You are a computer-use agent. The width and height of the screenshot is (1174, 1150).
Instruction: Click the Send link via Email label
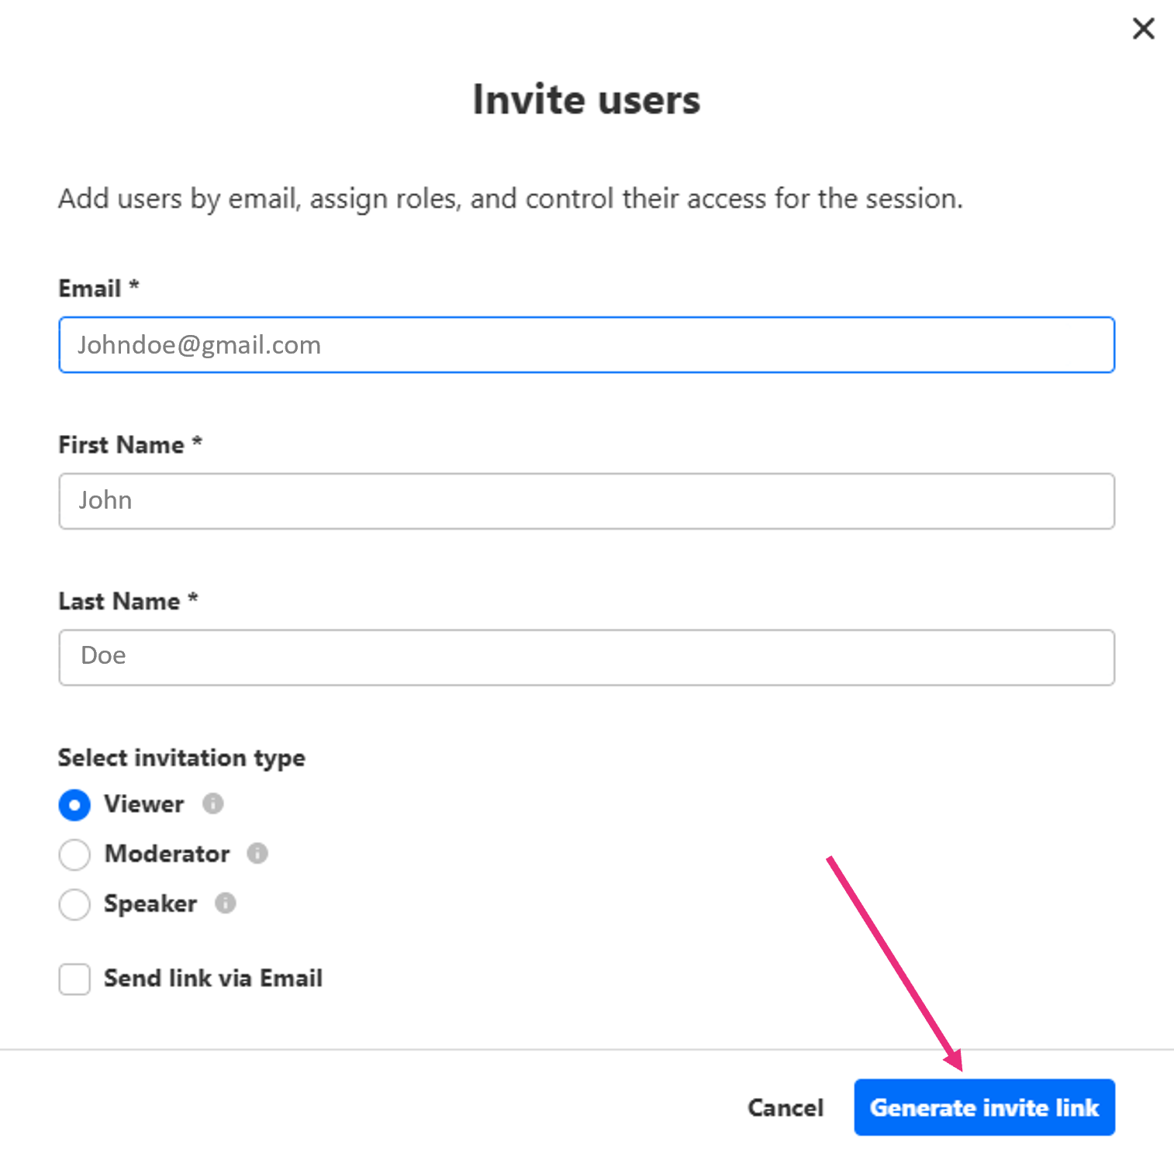(213, 979)
